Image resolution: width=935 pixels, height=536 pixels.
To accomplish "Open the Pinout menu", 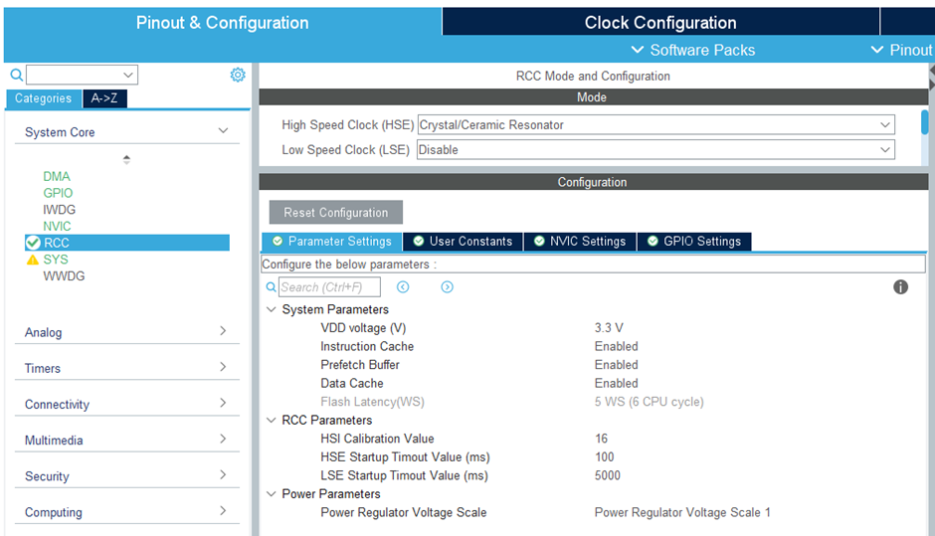I will [x=901, y=50].
